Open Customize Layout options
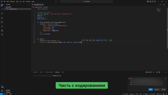 click(155, 2)
